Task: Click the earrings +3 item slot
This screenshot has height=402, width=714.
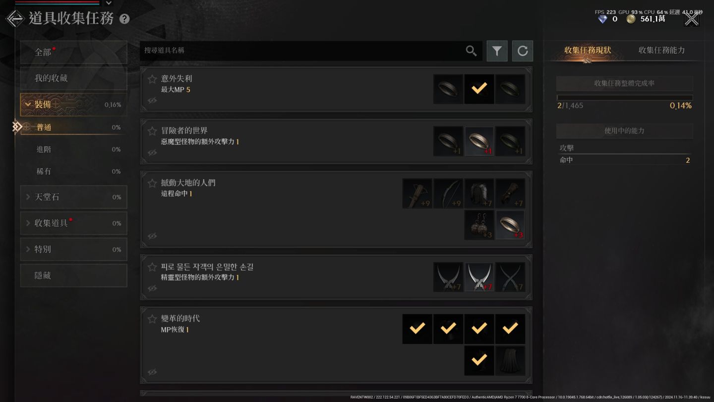Action: click(479, 225)
